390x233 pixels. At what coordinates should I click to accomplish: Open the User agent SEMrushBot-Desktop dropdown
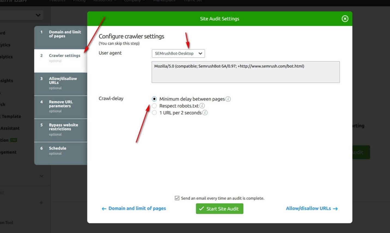[x=178, y=54]
